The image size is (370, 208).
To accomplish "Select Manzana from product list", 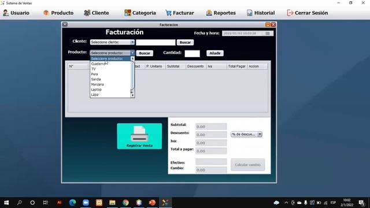I will pos(110,84).
